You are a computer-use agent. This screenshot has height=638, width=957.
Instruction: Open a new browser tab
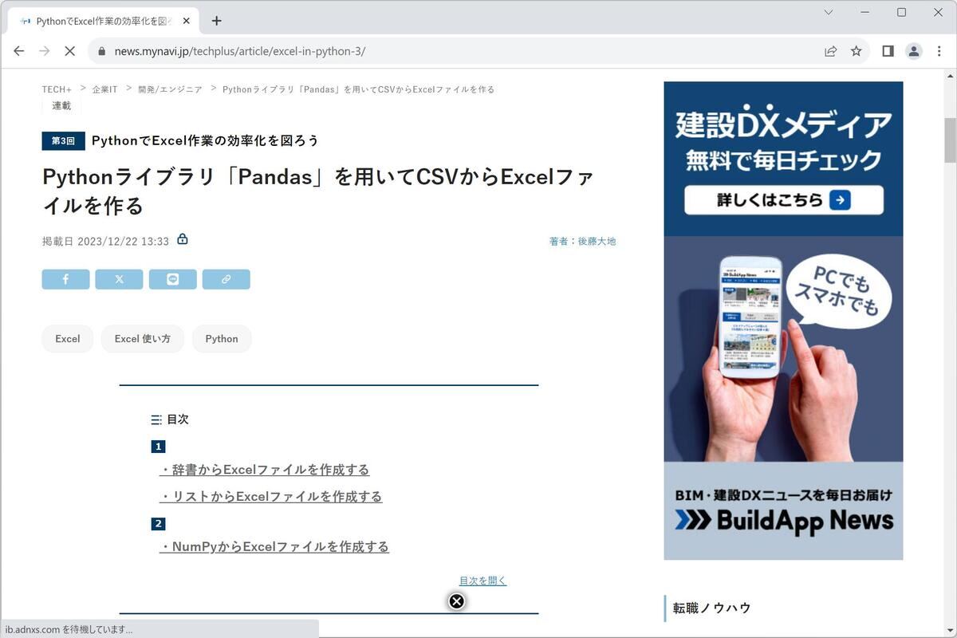coord(216,21)
